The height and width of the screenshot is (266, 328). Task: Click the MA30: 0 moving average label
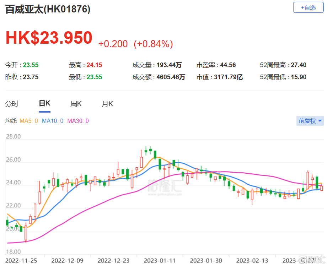click(78, 121)
